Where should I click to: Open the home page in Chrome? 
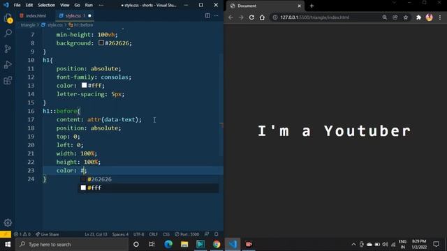click(262, 17)
